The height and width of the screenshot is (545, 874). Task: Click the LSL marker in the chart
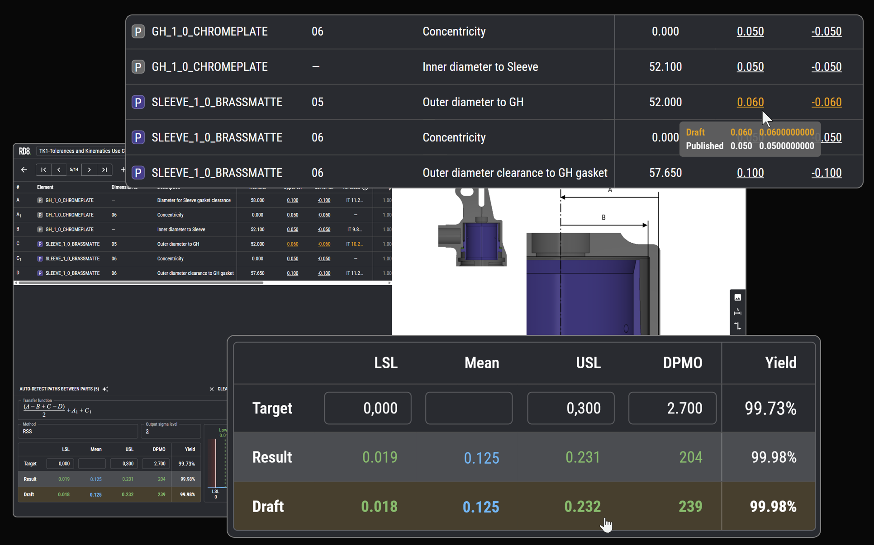click(x=215, y=493)
